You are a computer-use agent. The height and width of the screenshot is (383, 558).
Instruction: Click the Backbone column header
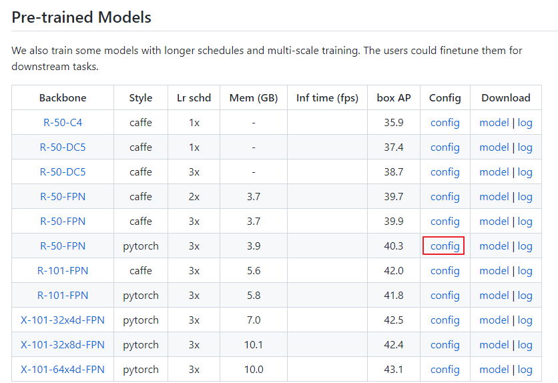(x=63, y=98)
